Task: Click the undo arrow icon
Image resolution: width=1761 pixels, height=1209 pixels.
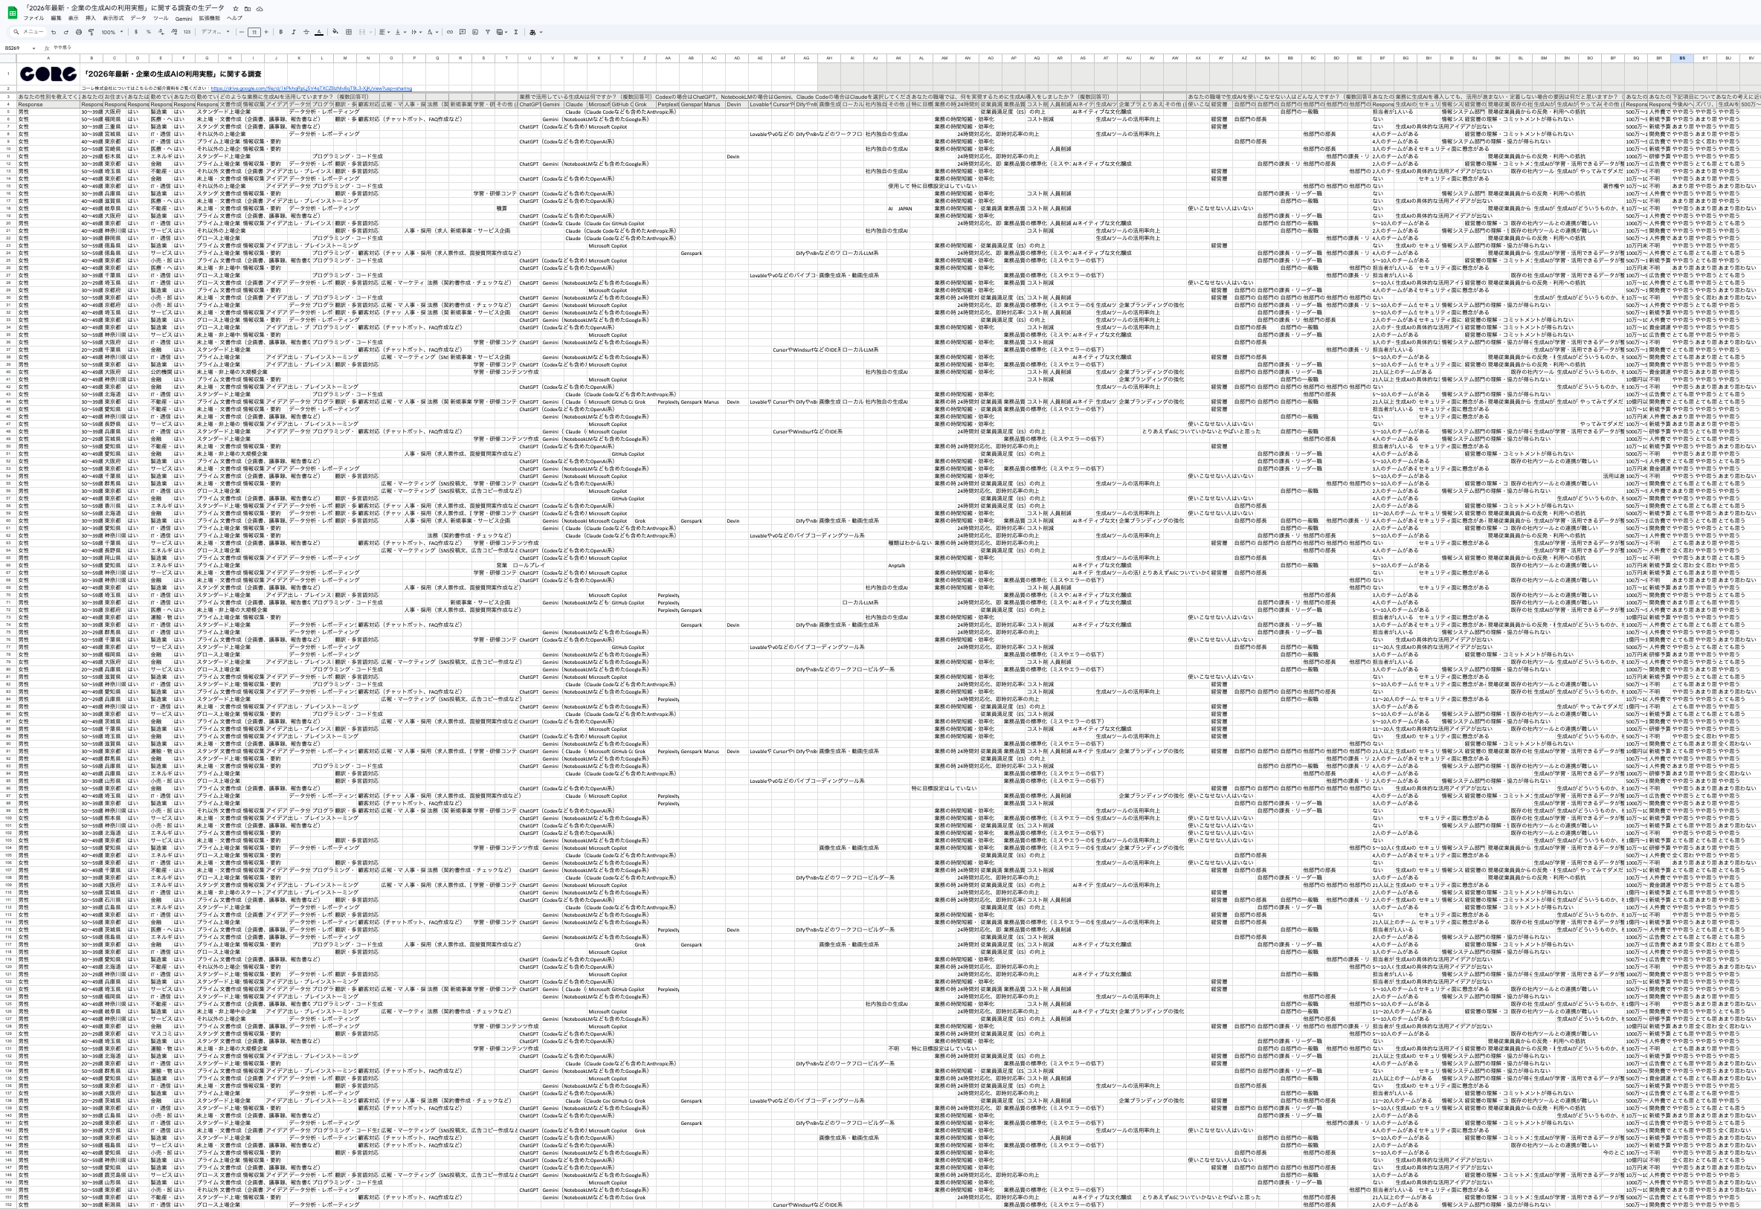Action: (53, 33)
